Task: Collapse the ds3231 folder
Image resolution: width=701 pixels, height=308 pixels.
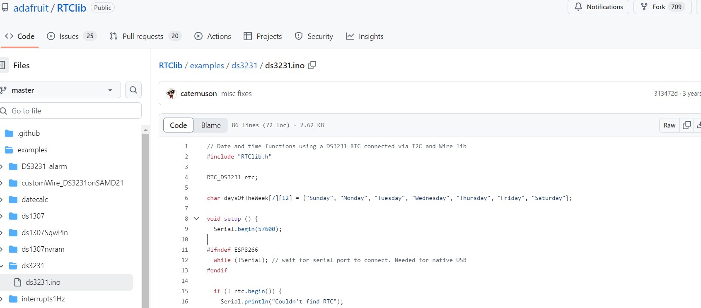Action: (2, 266)
